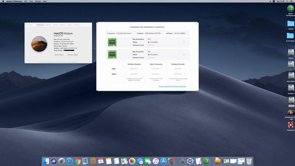Enable H264 Video Processing checkbox

click(153, 69)
